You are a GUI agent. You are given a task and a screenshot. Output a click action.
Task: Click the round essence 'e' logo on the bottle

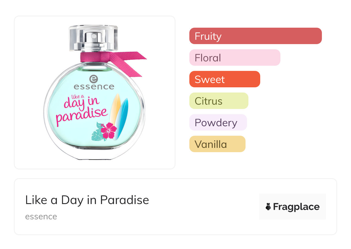(94, 79)
